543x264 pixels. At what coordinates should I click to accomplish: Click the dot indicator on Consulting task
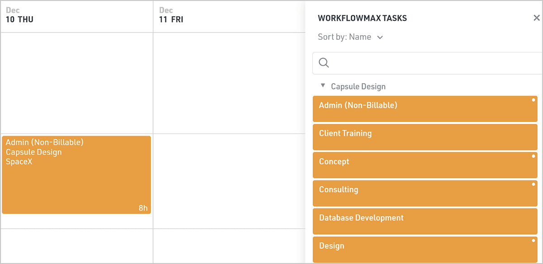pos(533,184)
